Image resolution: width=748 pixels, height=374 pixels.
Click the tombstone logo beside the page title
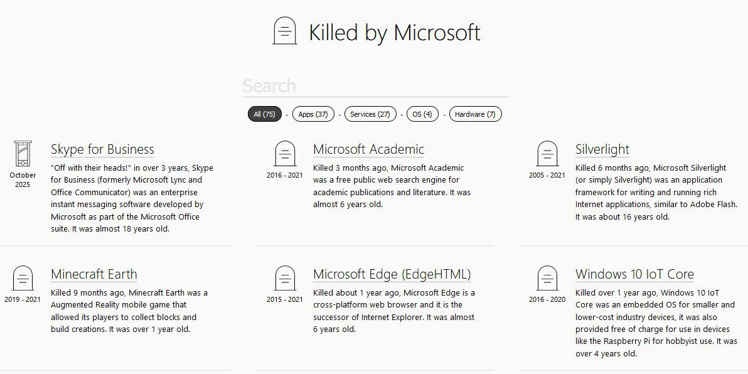(x=284, y=31)
